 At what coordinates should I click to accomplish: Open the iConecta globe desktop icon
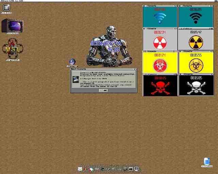pos(72,62)
